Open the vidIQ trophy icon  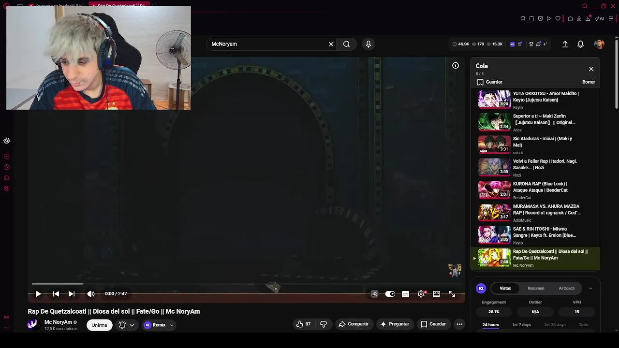coord(531,44)
